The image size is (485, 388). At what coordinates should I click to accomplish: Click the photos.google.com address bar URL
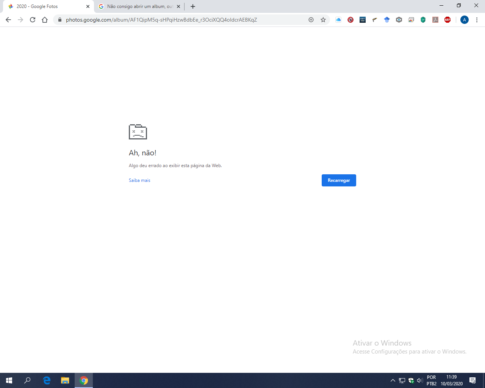(x=161, y=20)
